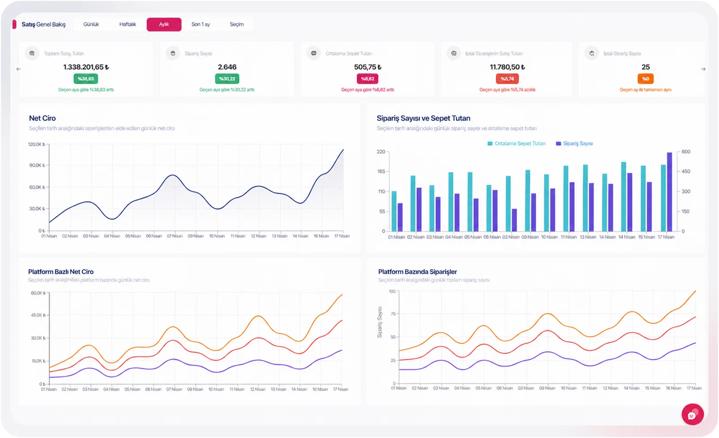The image size is (719, 438).
Task: Click the 120.0K ₺ axis label in Net Ciro
Action: (36, 145)
